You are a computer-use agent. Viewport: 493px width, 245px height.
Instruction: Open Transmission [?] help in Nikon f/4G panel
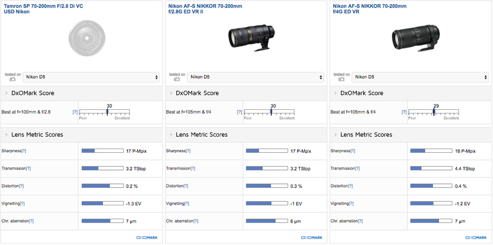(358, 168)
